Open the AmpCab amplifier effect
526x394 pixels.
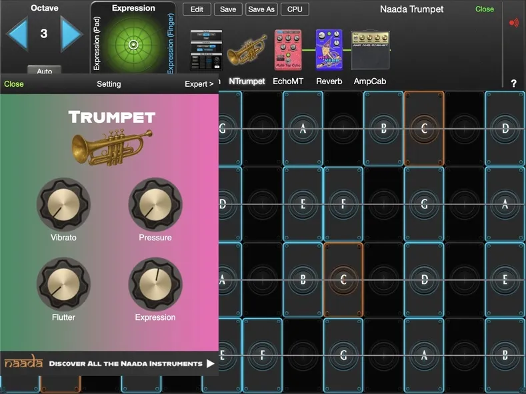371,50
